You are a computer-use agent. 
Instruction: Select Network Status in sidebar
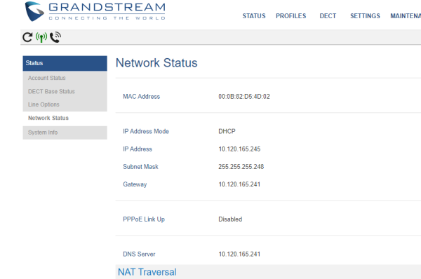(48, 118)
